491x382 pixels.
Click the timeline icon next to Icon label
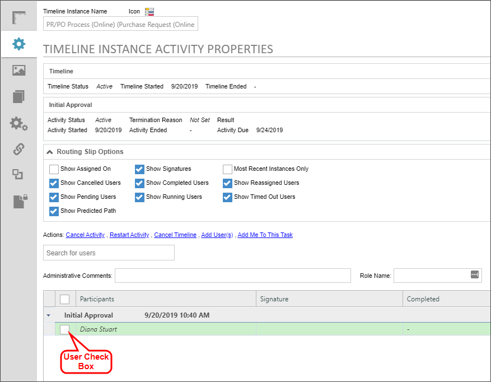point(149,11)
